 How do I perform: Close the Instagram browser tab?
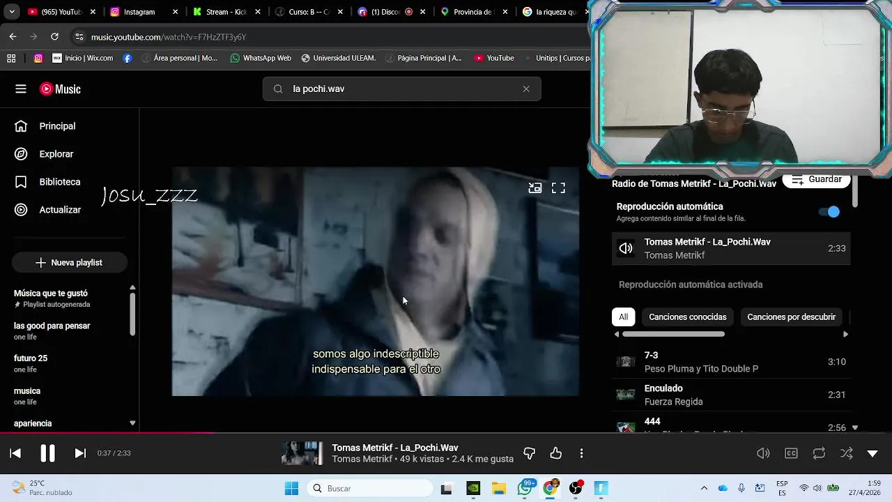[175, 12]
